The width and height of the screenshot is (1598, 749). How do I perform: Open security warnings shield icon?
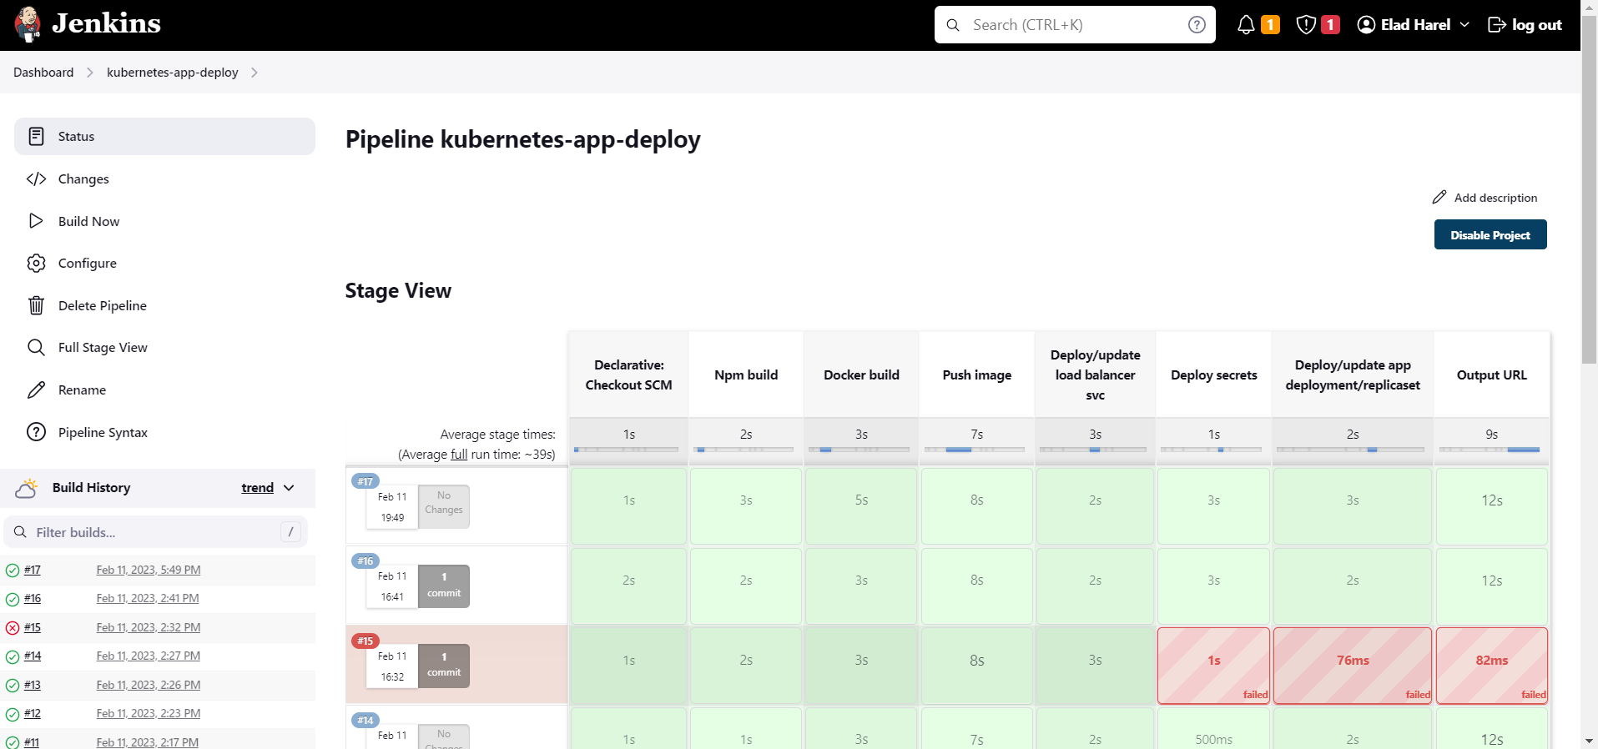1306,25
